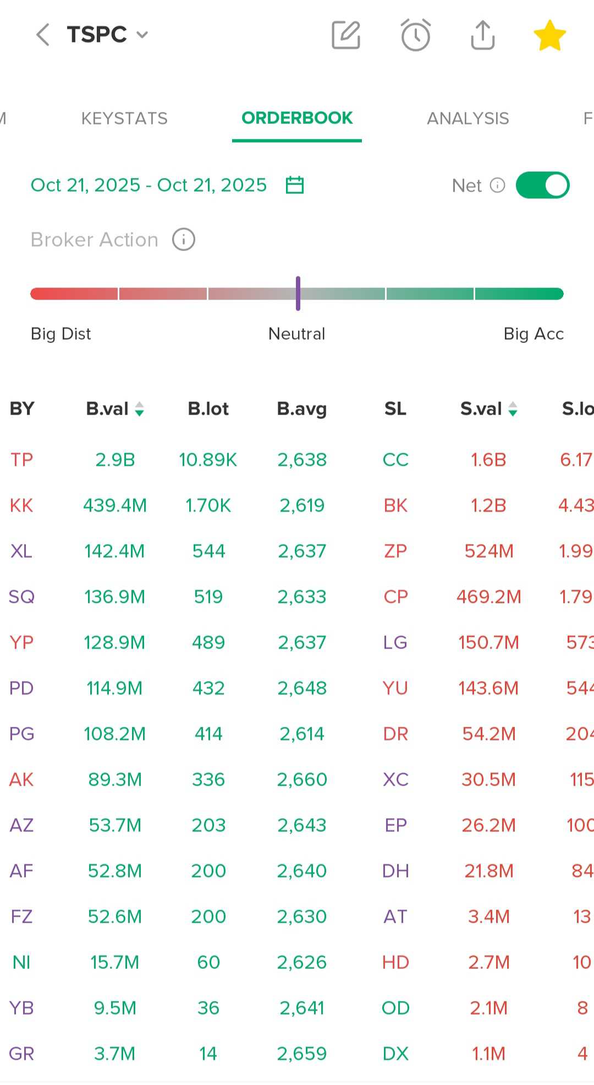The height and width of the screenshot is (1085, 594).
Task: Tap the TP buyer broker code
Action: click(x=21, y=460)
